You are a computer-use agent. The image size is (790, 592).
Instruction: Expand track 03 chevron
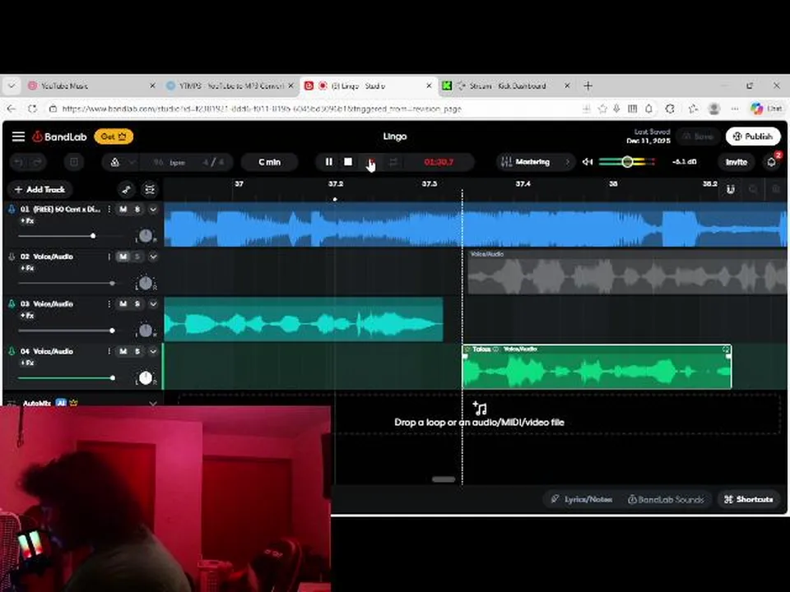point(153,303)
